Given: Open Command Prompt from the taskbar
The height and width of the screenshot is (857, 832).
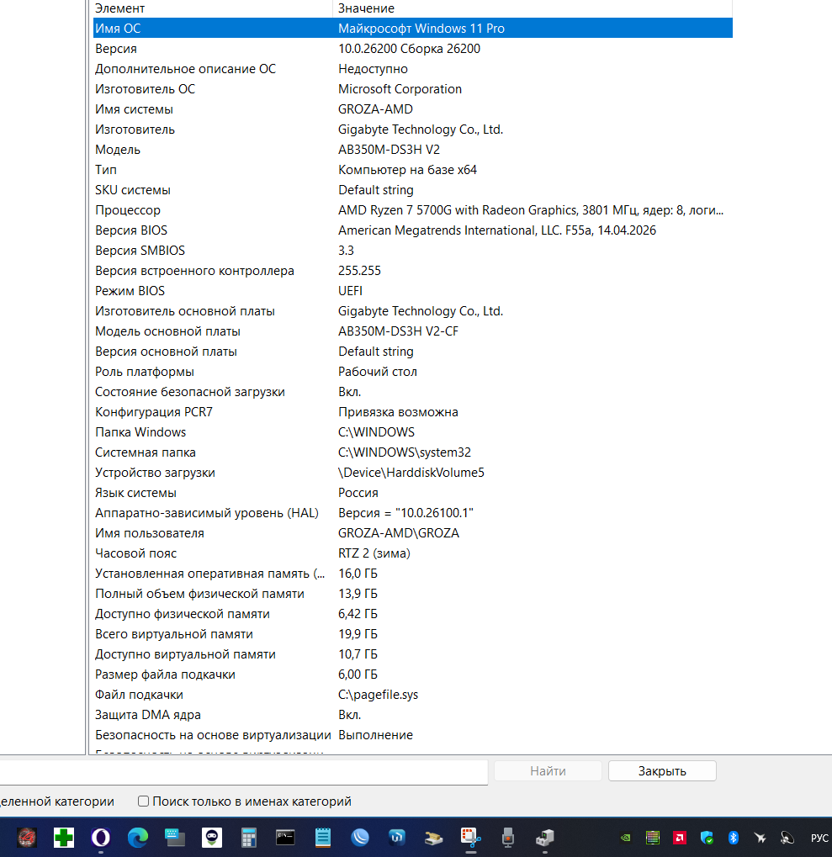Looking at the screenshot, I should [x=285, y=838].
